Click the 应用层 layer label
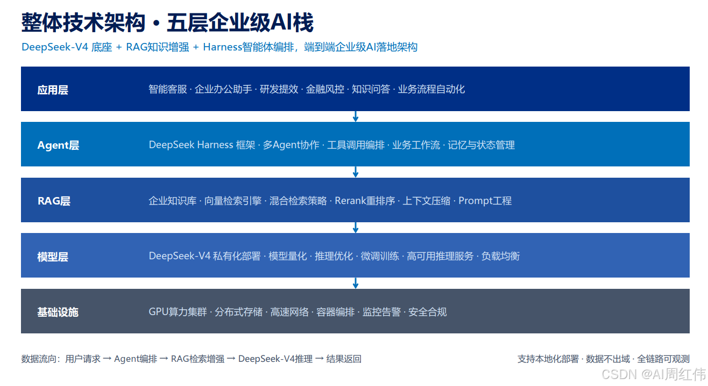Screen dimensions: 708x386 click(53, 90)
